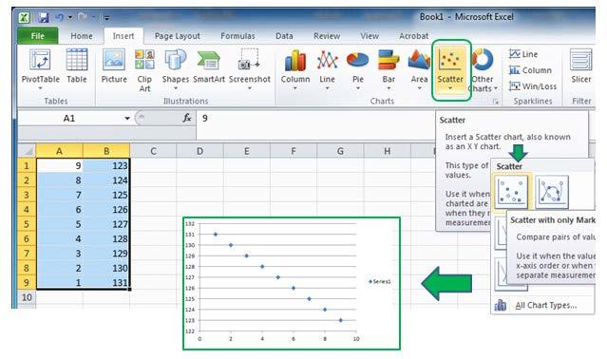Click the Name Box showing A1
The image size is (607, 359).
coord(69,119)
